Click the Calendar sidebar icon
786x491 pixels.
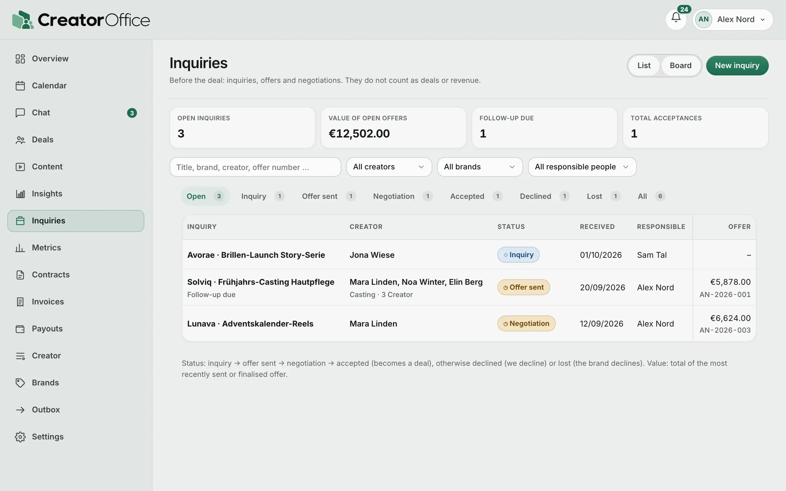click(20, 86)
